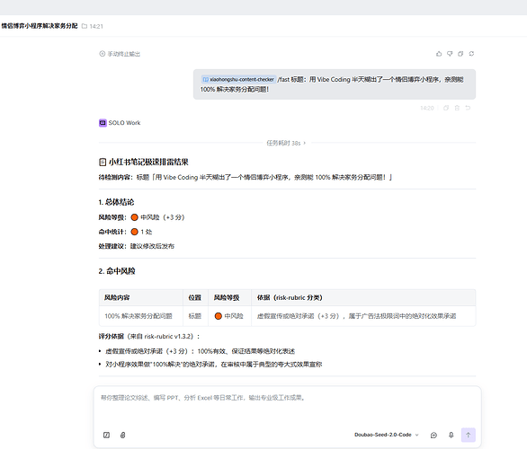527x449 pixels.
Task: Click the microphone voice input icon
Action: point(451,435)
